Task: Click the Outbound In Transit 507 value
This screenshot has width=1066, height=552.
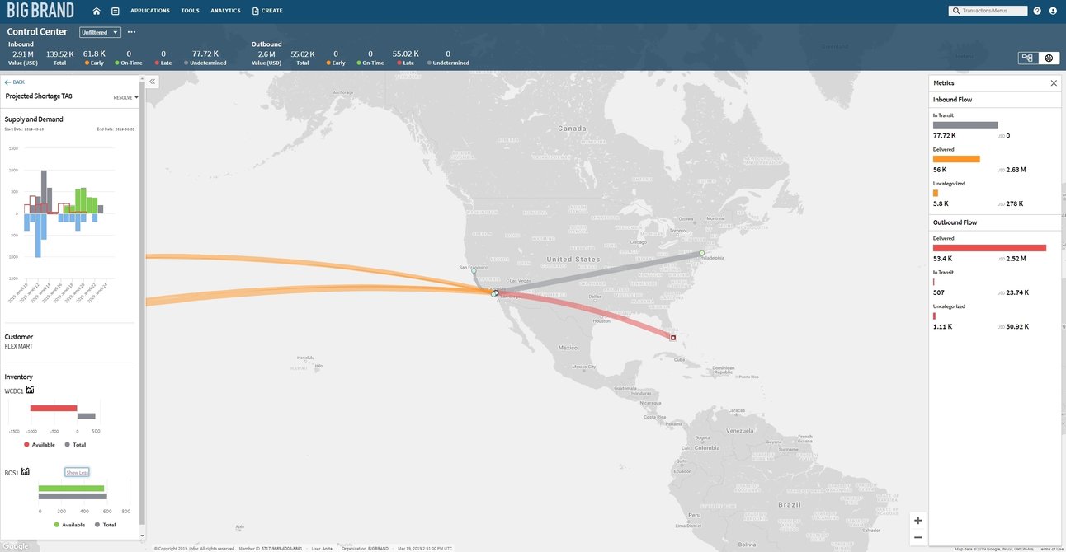Action: (939, 292)
